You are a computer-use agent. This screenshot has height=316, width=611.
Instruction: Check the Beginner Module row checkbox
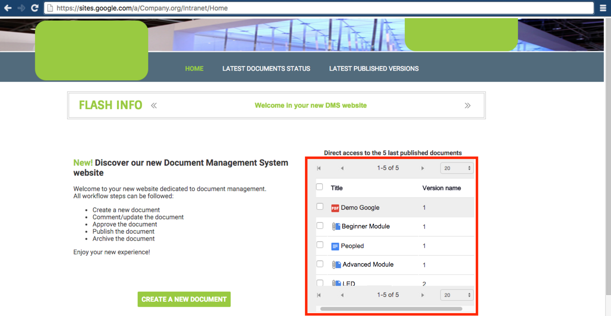(320, 226)
